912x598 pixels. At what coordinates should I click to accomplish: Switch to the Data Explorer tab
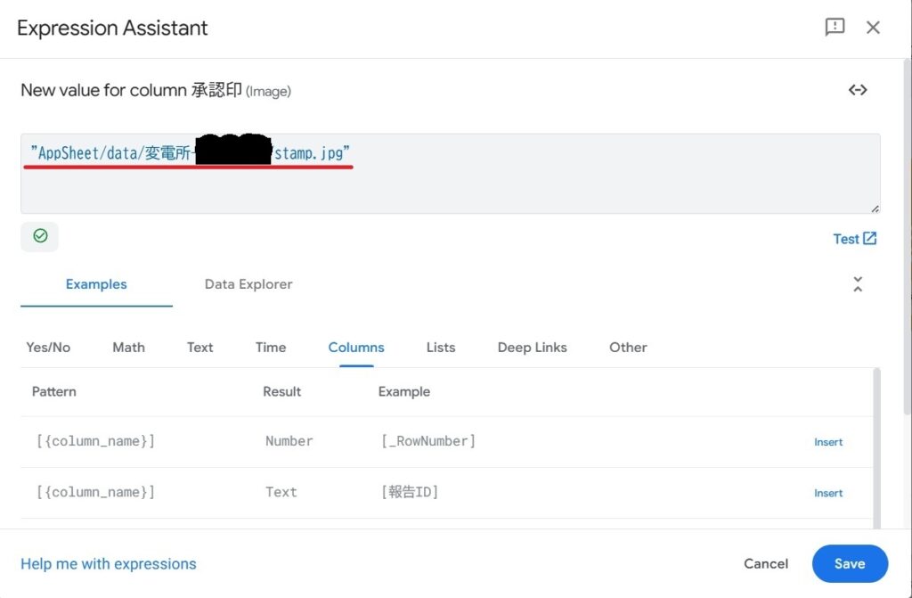point(248,284)
